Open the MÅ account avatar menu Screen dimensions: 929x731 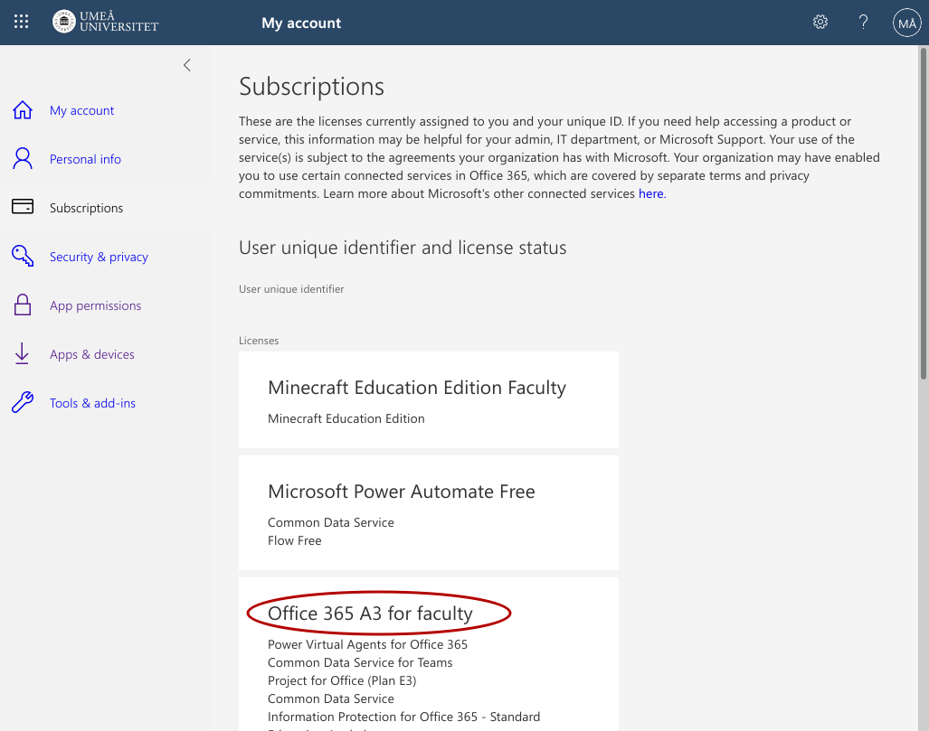(906, 23)
